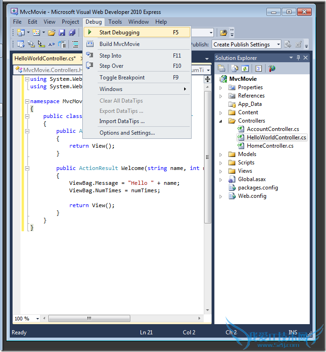Open the editor zoom percentage dropdown
This screenshot has width=326, height=352.
point(39,319)
